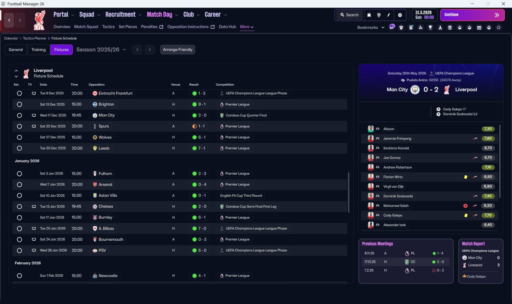Select the radio button for the Newcastle fixture

pos(19,276)
